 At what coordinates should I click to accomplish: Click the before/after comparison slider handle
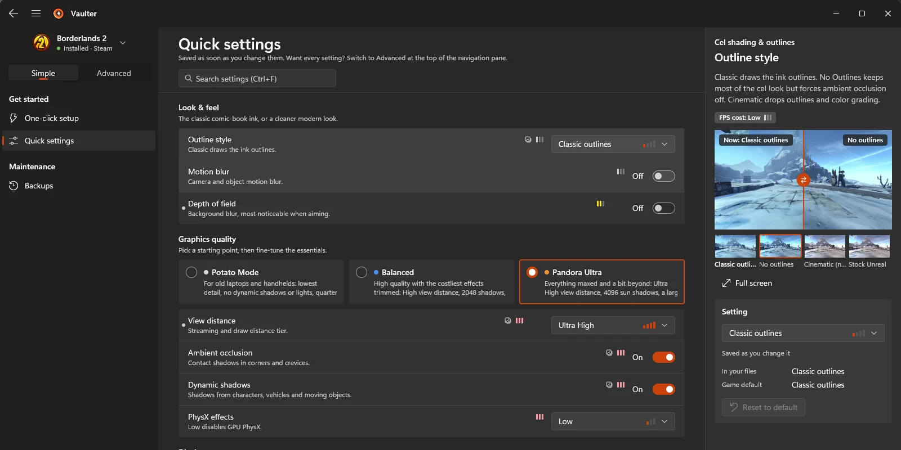pos(803,180)
